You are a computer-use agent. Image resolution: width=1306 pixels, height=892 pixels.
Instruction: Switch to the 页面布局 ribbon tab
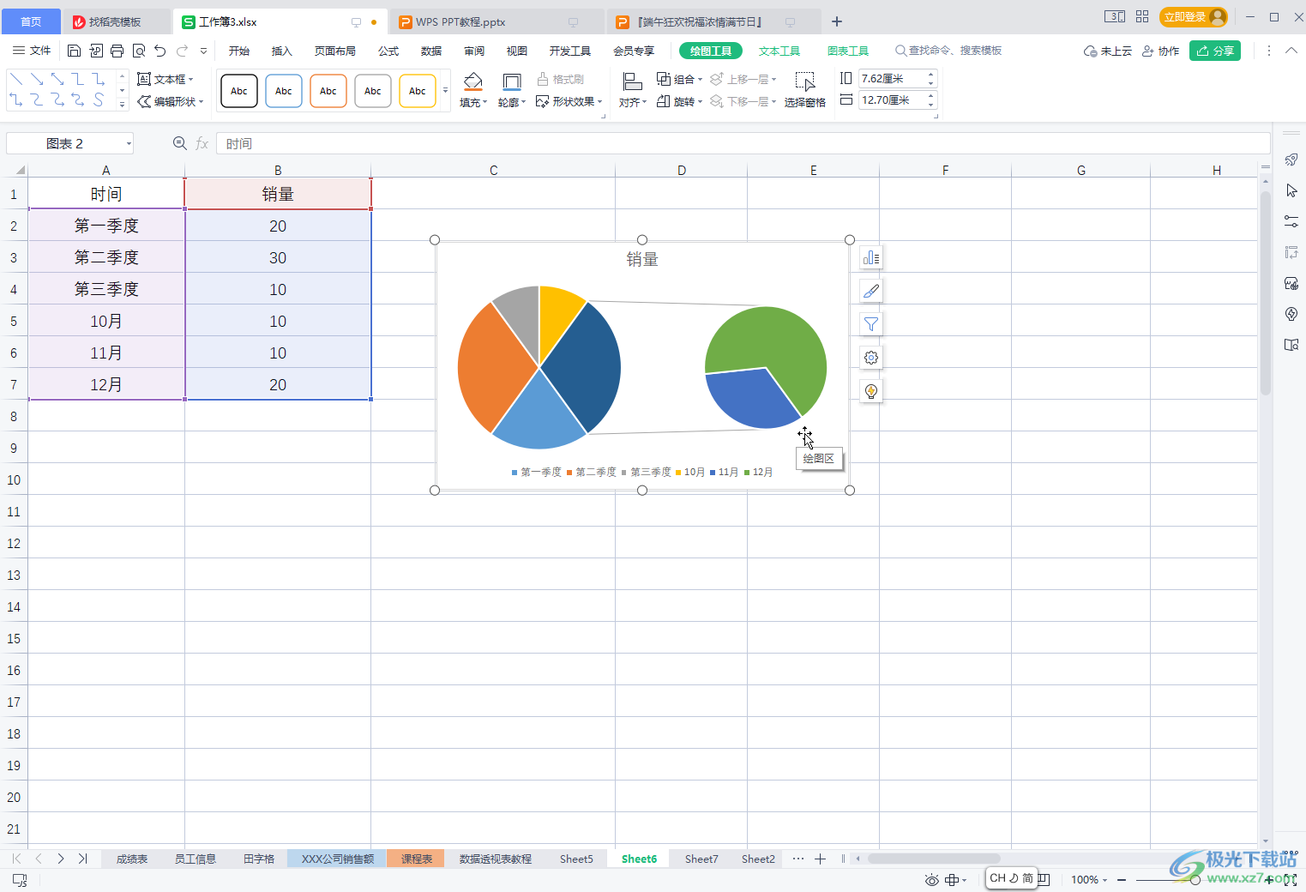tap(335, 51)
